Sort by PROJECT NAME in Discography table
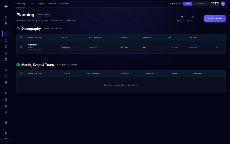The width and height of the screenshot is (230, 144). 34,38
